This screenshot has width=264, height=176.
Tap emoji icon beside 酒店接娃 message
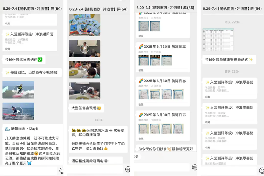tap(128, 169)
